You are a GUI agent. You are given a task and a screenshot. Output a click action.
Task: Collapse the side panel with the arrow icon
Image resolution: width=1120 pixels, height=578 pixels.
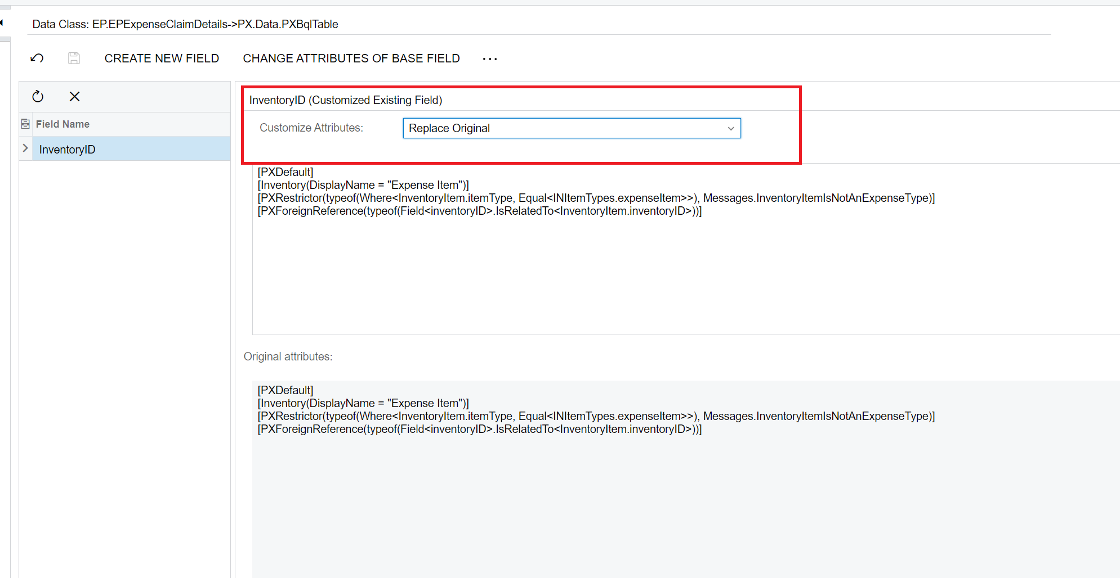coord(5,22)
